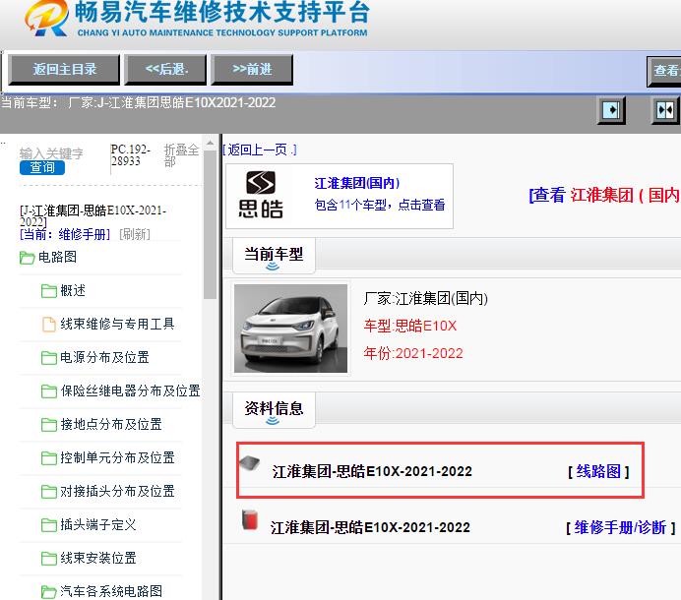The width and height of the screenshot is (681, 600).
Task: Click the gray wiring diagram book icon
Action: pos(250,463)
